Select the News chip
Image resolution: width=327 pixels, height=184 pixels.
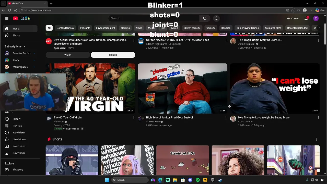tap(139, 28)
